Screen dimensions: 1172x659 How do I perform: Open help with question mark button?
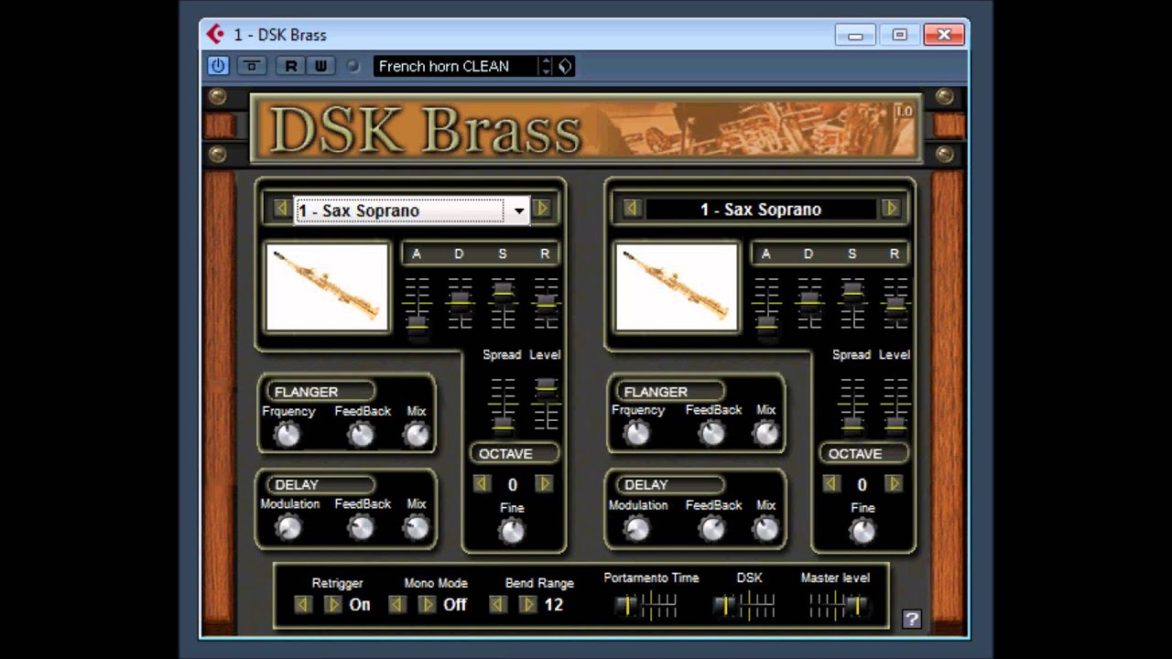point(911,619)
